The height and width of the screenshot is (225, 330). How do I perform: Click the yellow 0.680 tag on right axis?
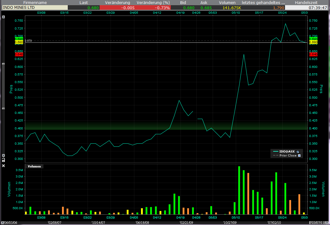pyautogui.click(x=313, y=42)
